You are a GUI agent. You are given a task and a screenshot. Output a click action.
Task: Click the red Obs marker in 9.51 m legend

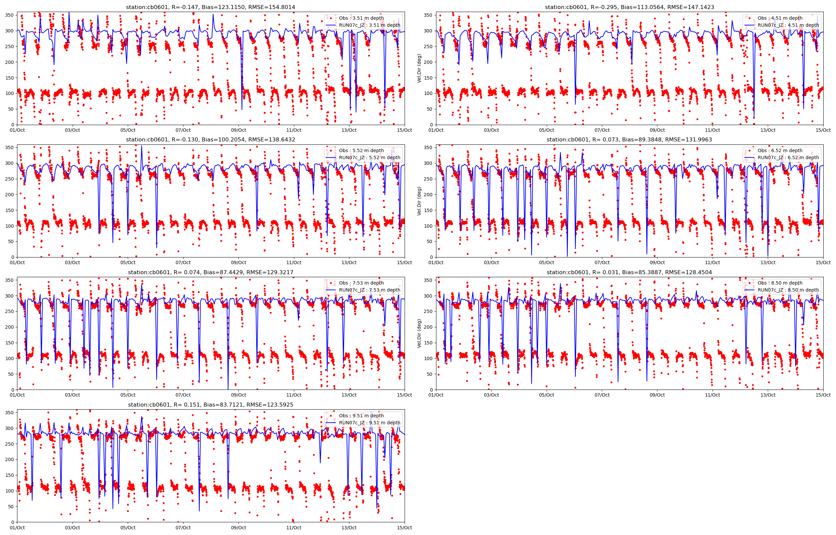331,416
